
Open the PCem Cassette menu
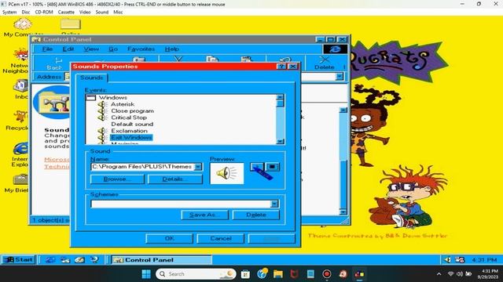click(66, 13)
